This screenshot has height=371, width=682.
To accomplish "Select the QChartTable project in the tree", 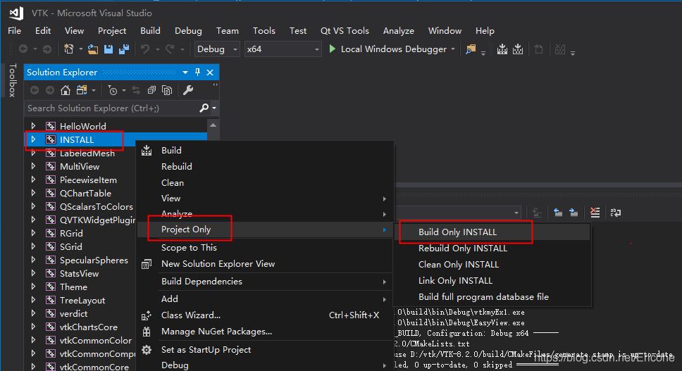I will tap(85, 194).
